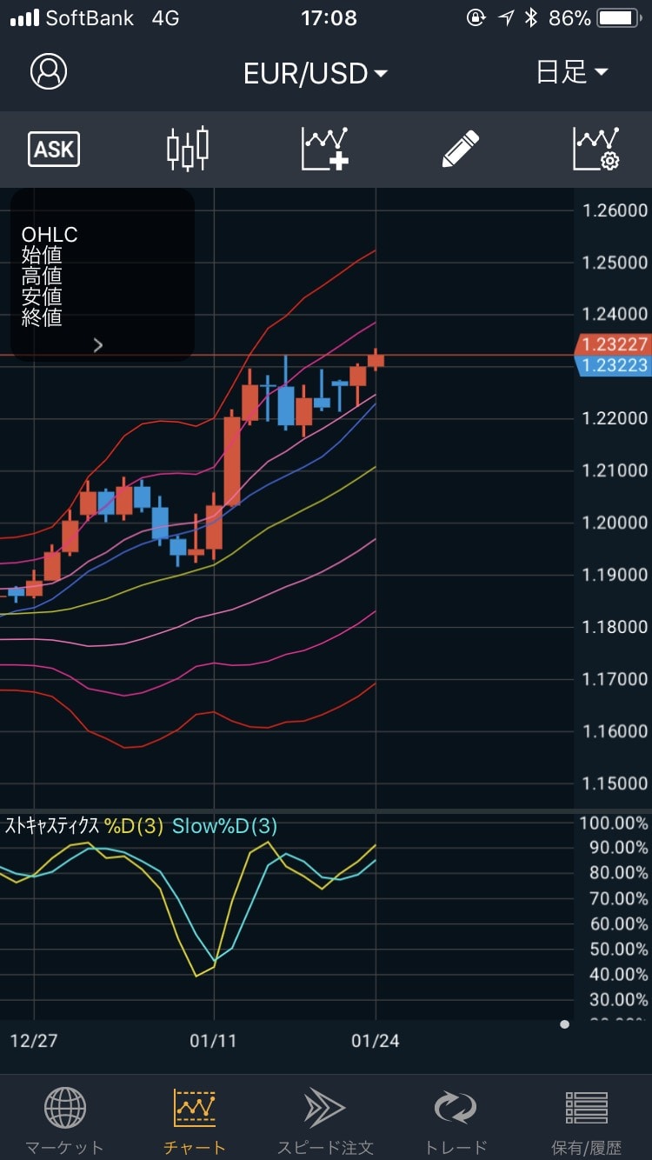Open the スピード注文 tab
Image resolution: width=652 pixels, height=1160 pixels.
pos(325,1121)
